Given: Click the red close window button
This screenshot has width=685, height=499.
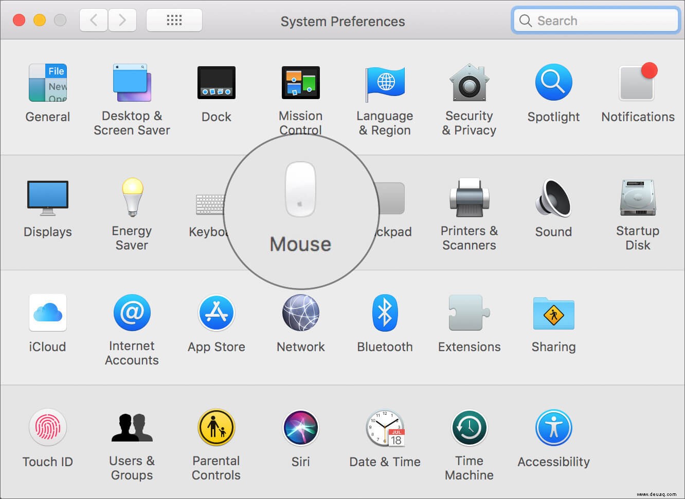Looking at the screenshot, I should point(19,21).
